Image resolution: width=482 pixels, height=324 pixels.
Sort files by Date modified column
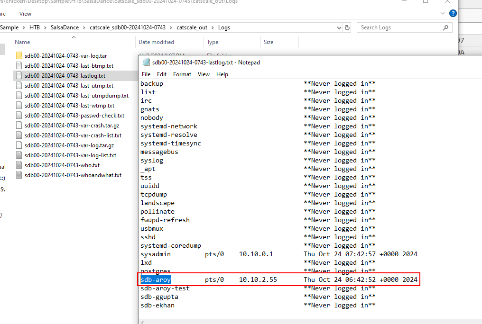156,42
